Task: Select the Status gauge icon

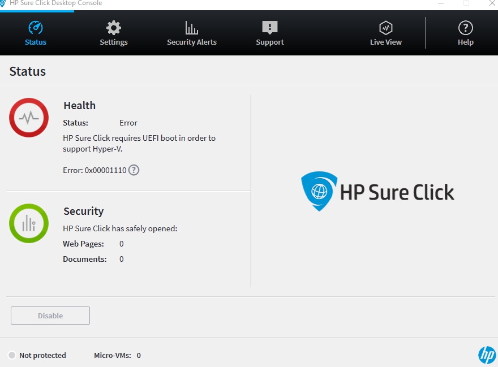Action: pyautogui.click(x=35, y=27)
